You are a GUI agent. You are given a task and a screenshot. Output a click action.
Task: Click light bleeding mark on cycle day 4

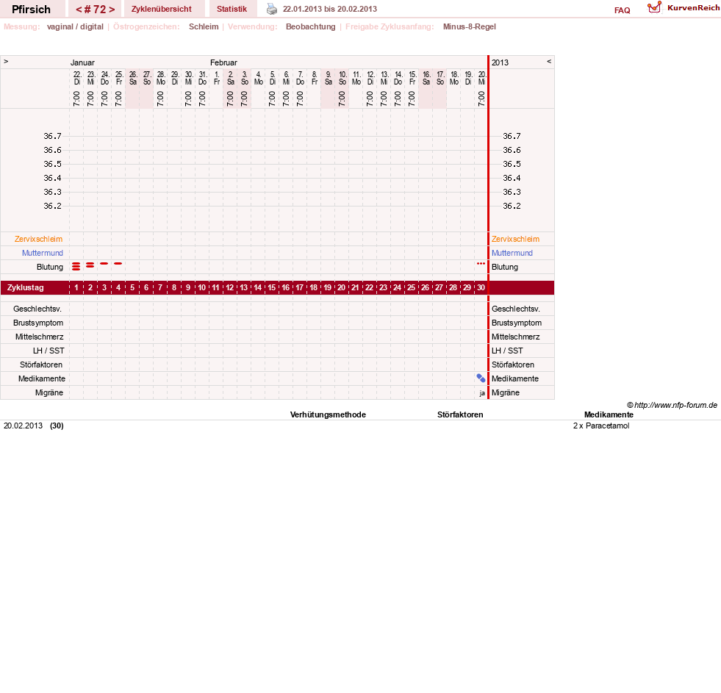[x=118, y=264]
